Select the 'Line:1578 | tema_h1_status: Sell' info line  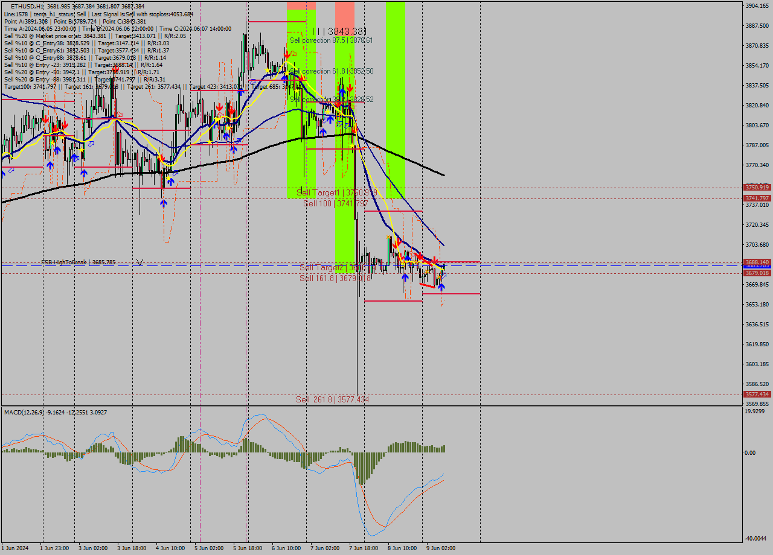coord(98,13)
